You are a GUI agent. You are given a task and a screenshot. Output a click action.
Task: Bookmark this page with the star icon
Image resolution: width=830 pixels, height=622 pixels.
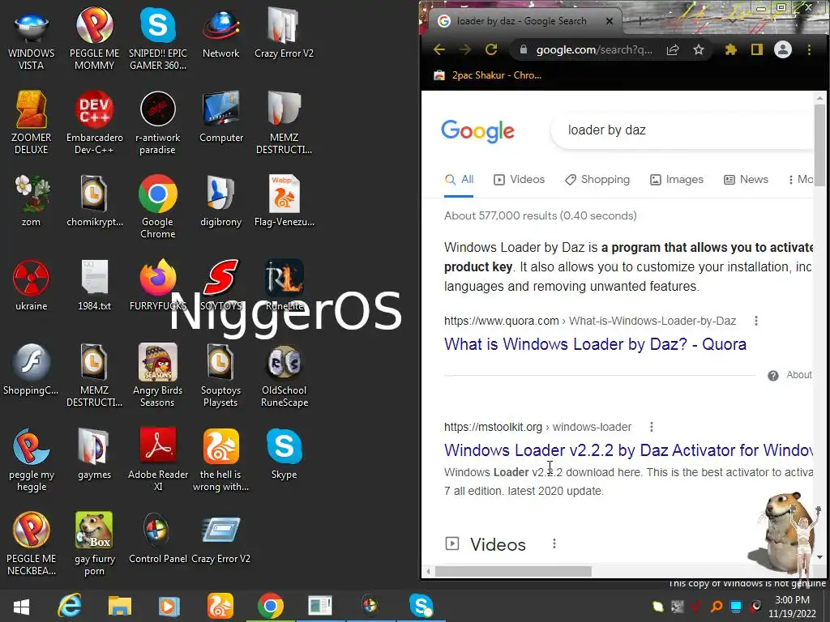coord(699,49)
